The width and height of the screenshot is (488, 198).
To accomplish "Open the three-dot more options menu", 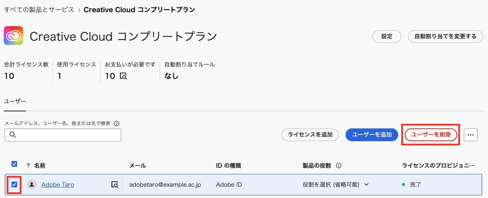I will point(470,135).
